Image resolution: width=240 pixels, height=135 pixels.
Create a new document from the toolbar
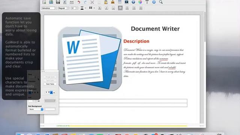44,2
